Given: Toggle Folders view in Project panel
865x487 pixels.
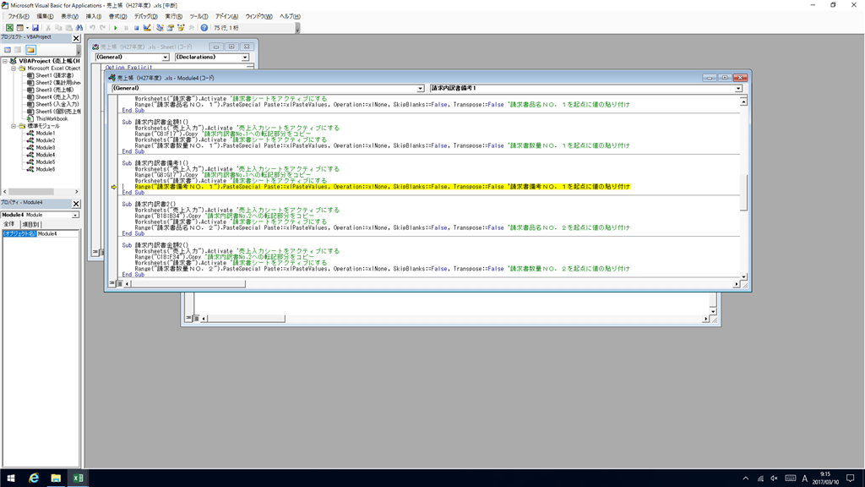Looking at the screenshot, I should (31, 50).
